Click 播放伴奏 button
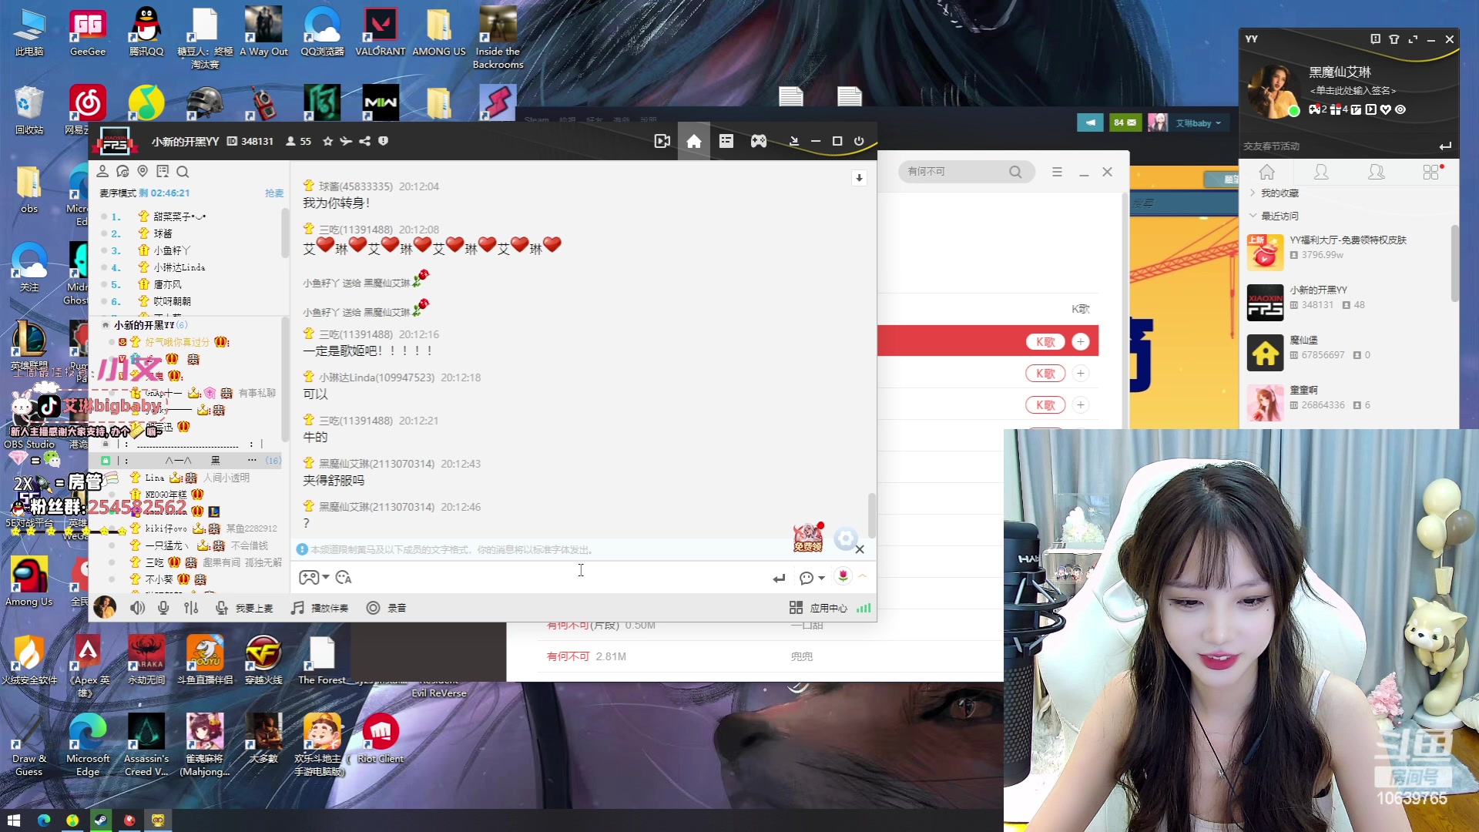This screenshot has width=1479, height=832. click(x=320, y=608)
